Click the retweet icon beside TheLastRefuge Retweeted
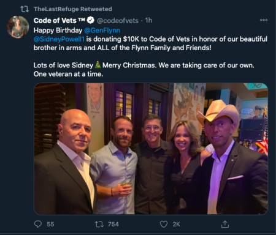This screenshot has width=276, height=235. click(x=25, y=9)
